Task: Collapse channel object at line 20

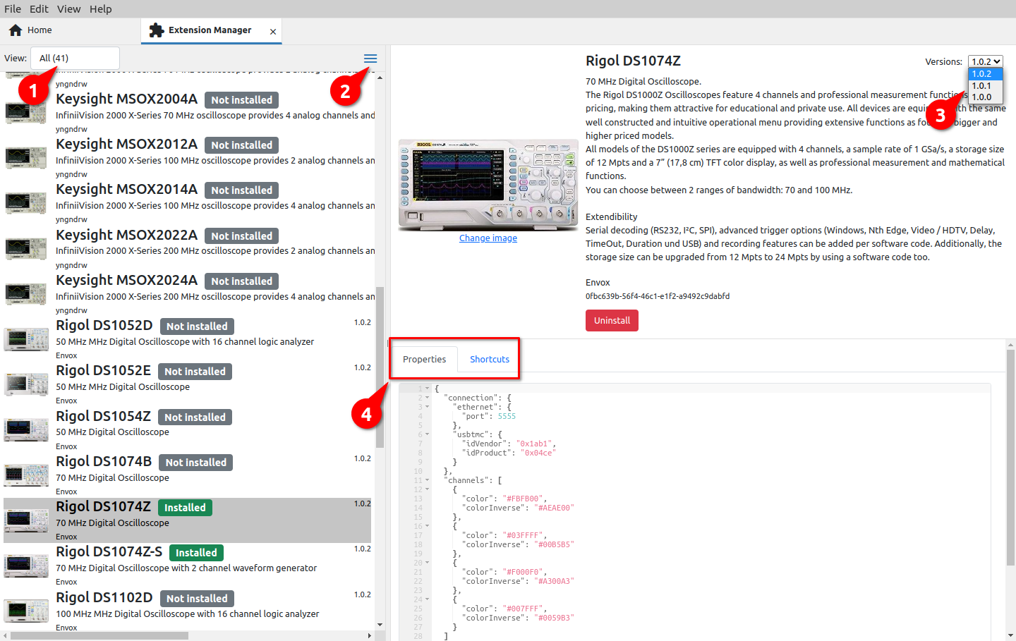Action: (x=427, y=563)
